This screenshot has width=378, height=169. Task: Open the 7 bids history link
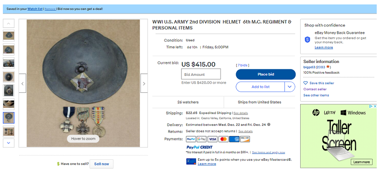(x=242, y=65)
